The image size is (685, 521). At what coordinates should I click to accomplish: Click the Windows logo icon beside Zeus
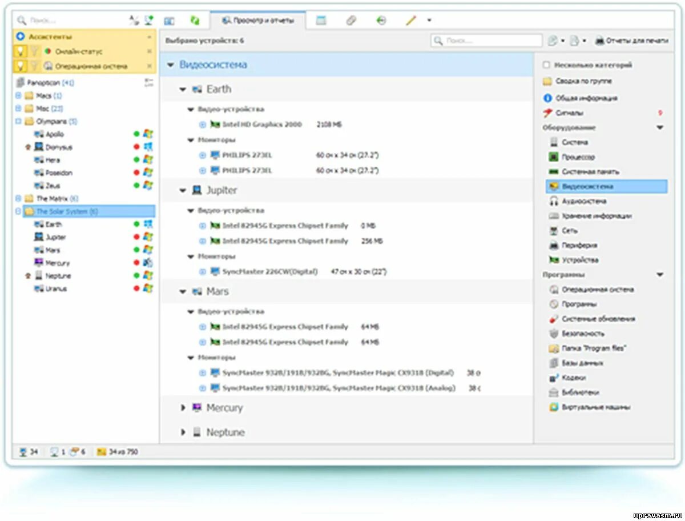click(x=148, y=186)
